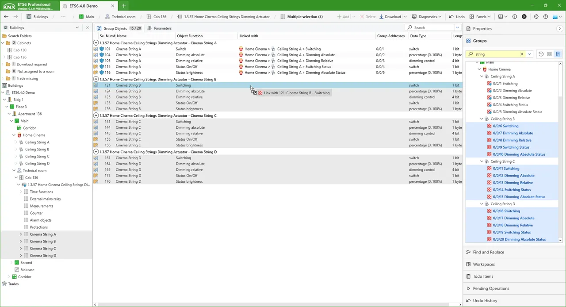This screenshot has width=566, height=307.
Task: Open the Panels dropdown menu
Action: pos(480,17)
